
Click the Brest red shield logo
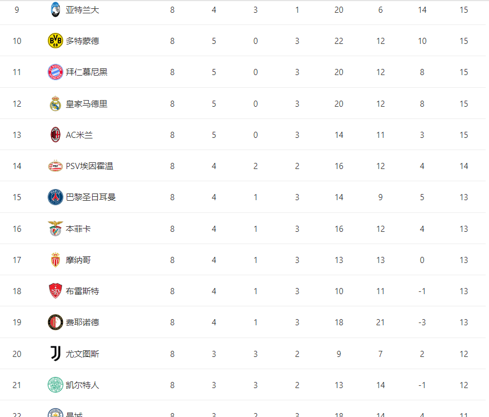(x=56, y=291)
